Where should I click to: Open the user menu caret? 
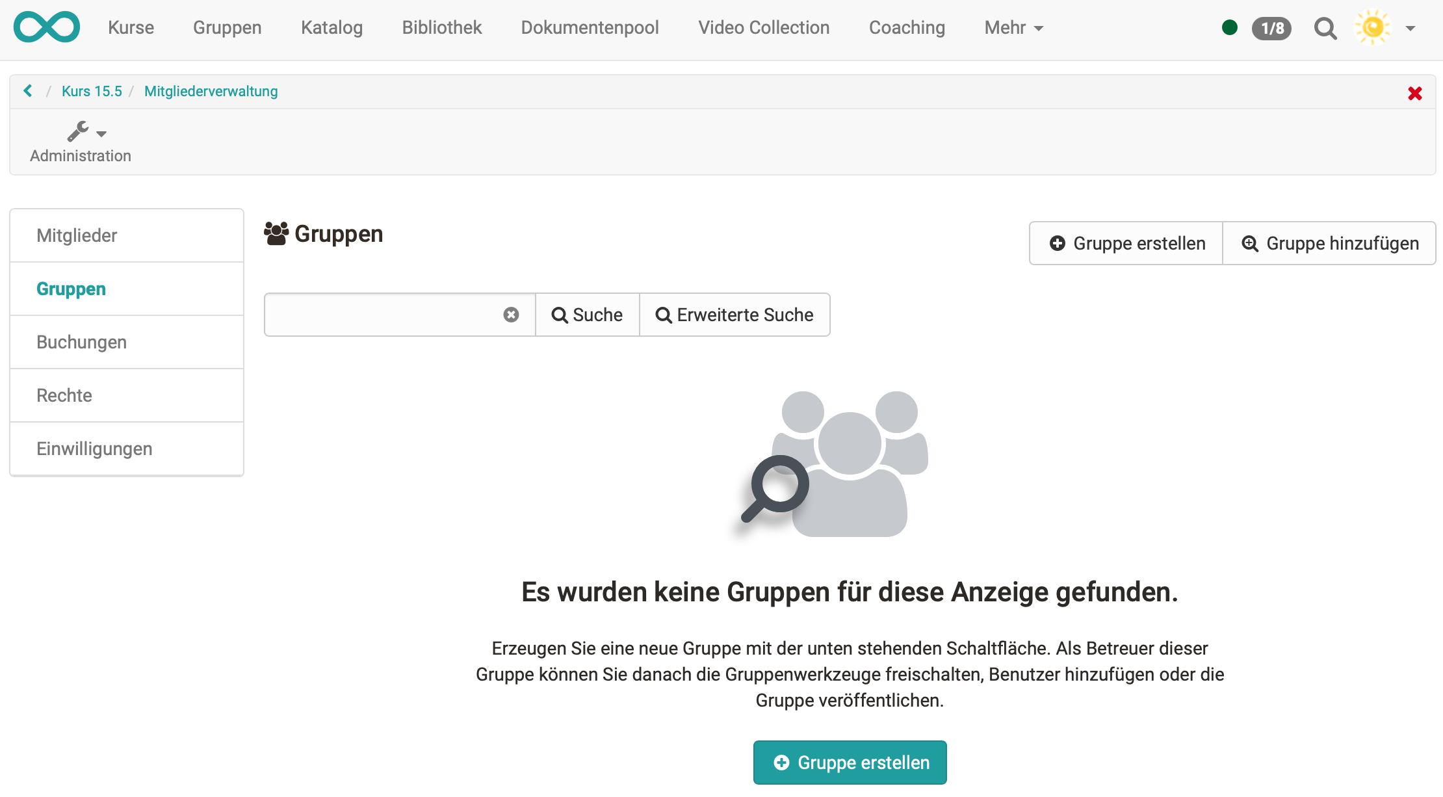(x=1410, y=28)
